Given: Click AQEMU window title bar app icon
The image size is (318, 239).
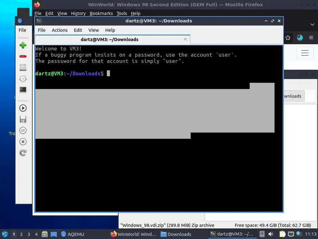Looking at the screenshot, I should 20,21.
